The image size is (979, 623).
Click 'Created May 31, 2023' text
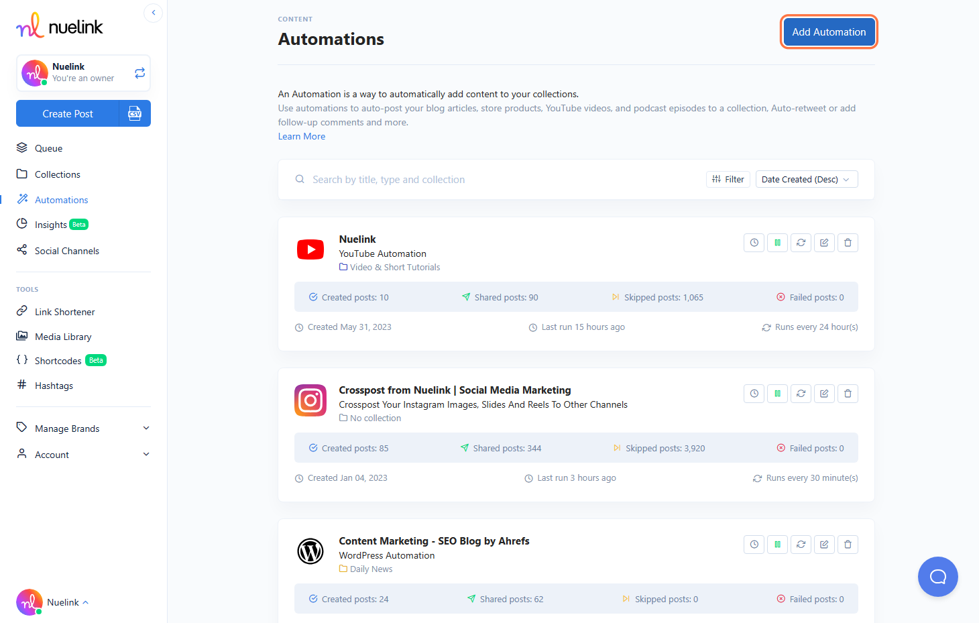click(343, 327)
